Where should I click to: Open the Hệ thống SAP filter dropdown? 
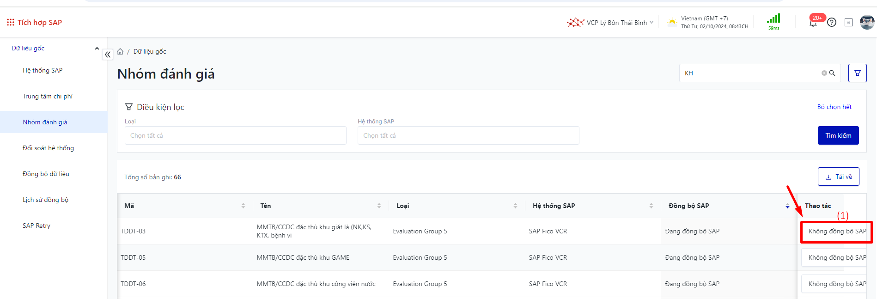click(468, 135)
